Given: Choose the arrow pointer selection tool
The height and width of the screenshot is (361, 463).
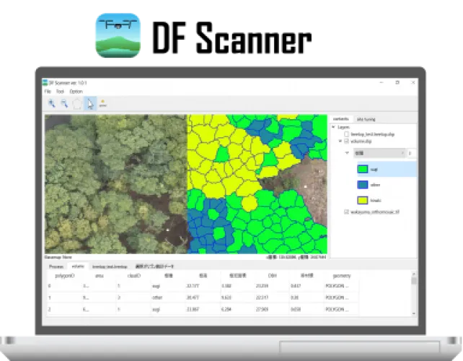Looking at the screenshot, I should pyautogui.click(x=90, y=104).
